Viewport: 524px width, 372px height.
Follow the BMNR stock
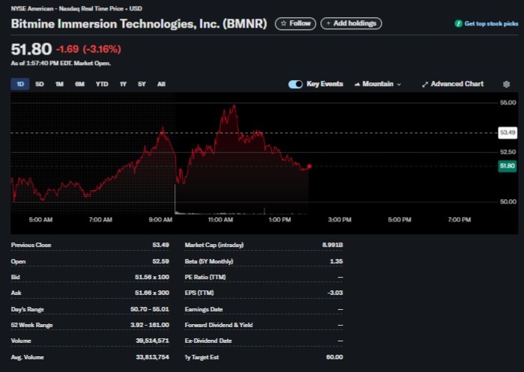[296, 23]
